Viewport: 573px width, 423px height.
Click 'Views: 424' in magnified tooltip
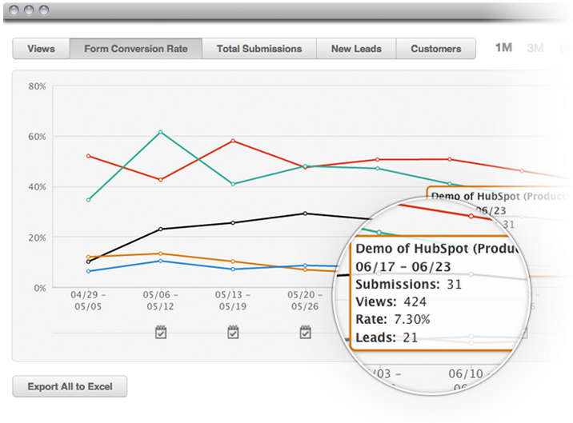pyautogui.click(x=391, y=301)
